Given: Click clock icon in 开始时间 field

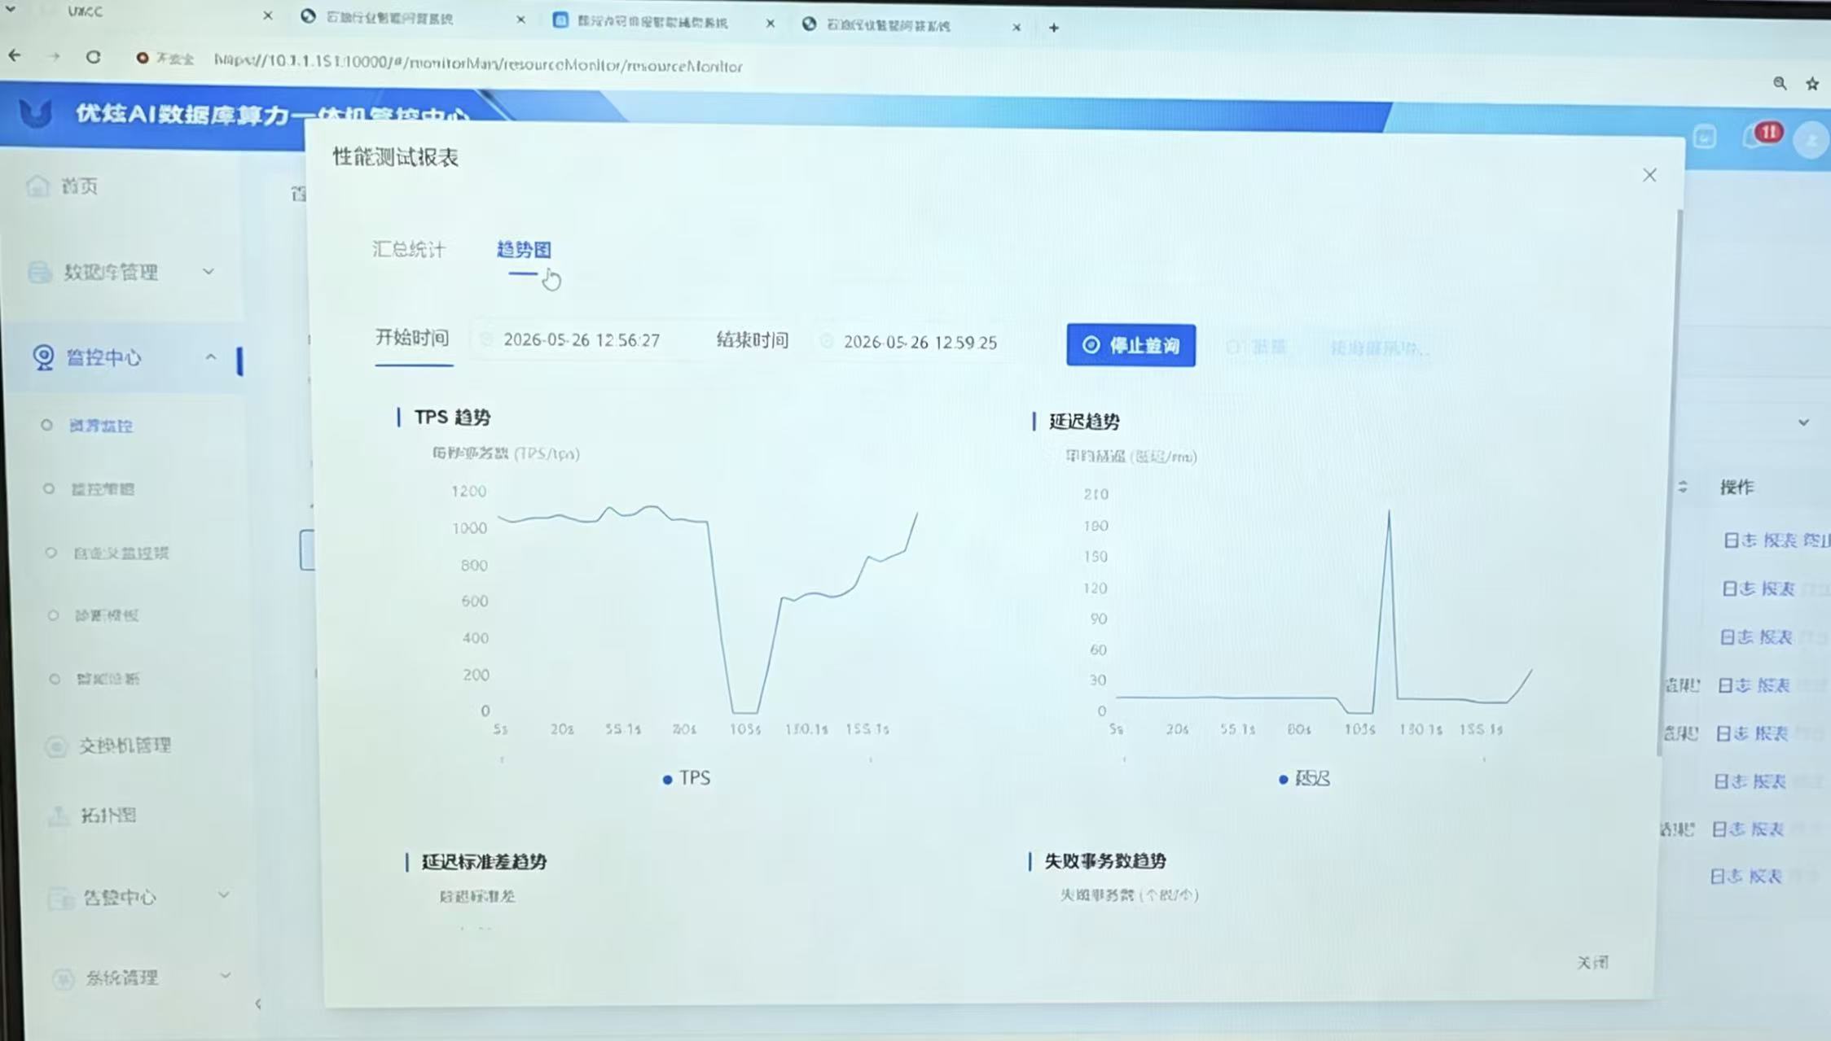Looking at the screenshot, I should (x=486, y=339).
